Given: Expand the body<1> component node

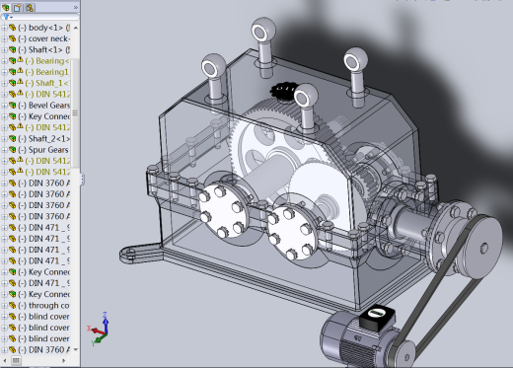Looking at the screenshot, I should pyautogui.click(x=4, y=28).
